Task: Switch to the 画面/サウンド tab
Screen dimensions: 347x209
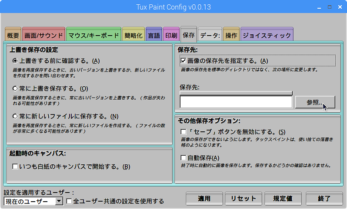Action: click(x=43, y=35)
